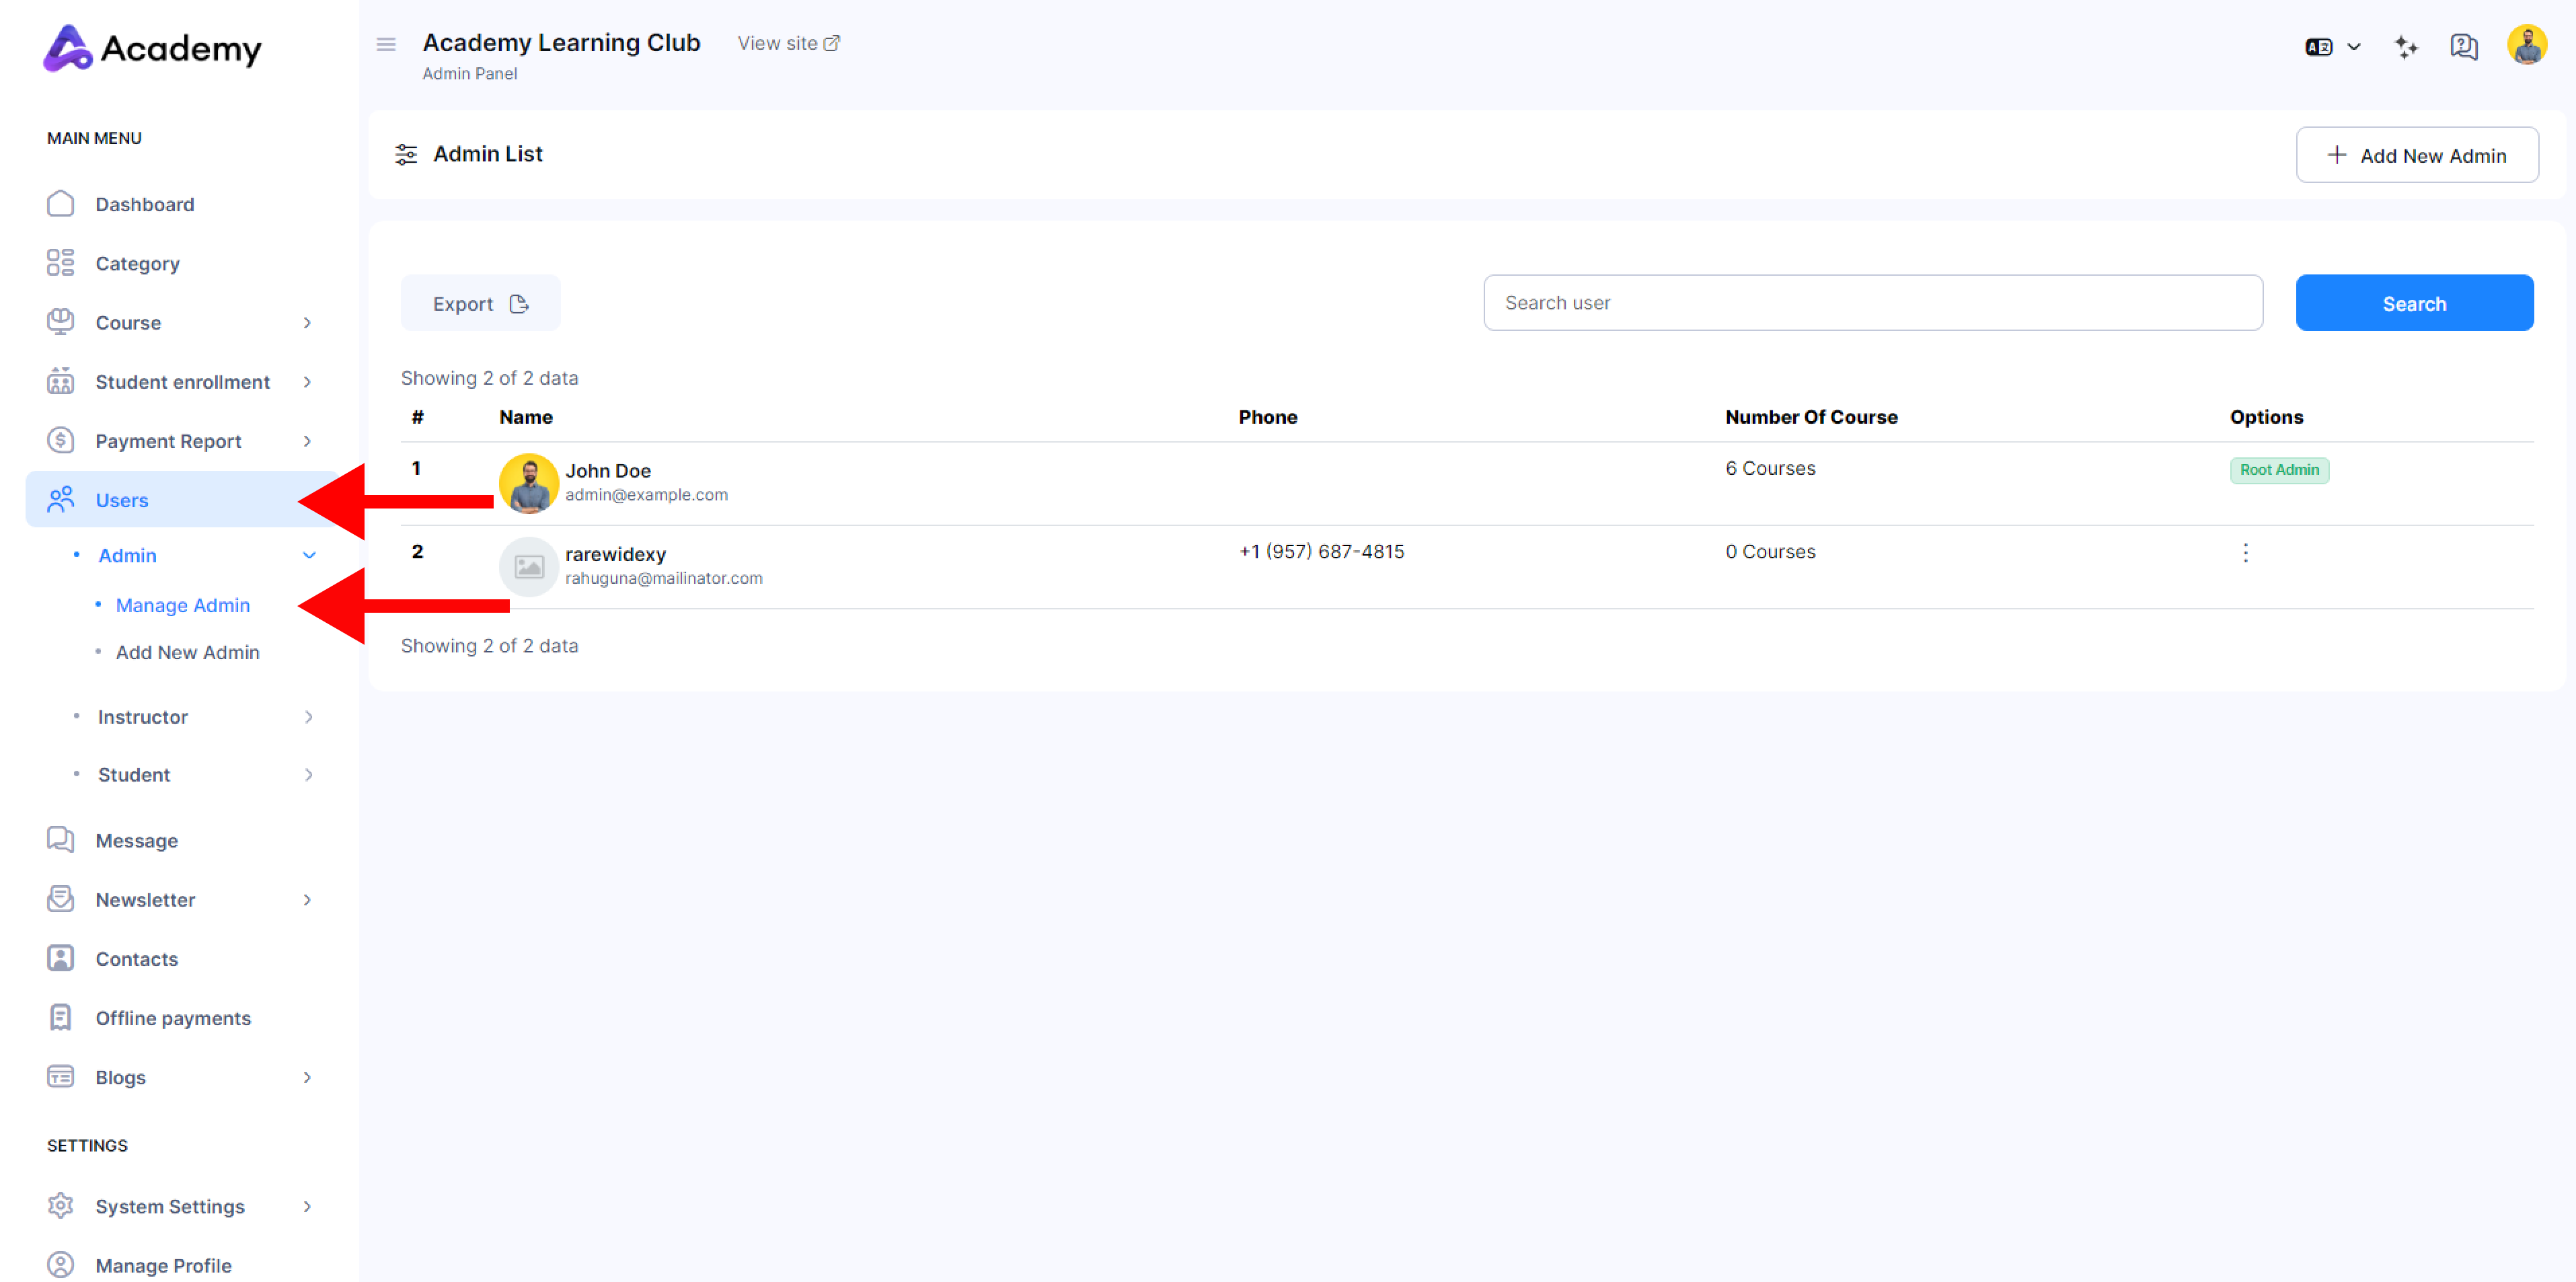Click the blue Search button
2576x1282 pixels.
(x=2413, y=303)
